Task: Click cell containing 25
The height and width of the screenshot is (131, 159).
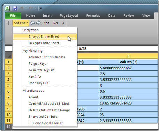Action: pyautogui.click(x=128, y=115)
